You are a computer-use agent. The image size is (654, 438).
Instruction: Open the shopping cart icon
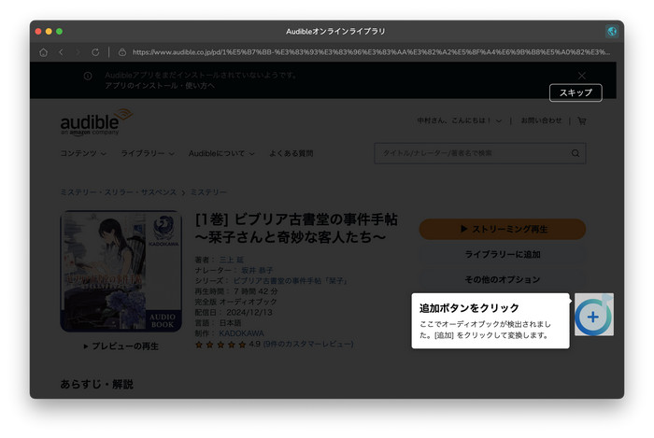(x=582, y=120)
